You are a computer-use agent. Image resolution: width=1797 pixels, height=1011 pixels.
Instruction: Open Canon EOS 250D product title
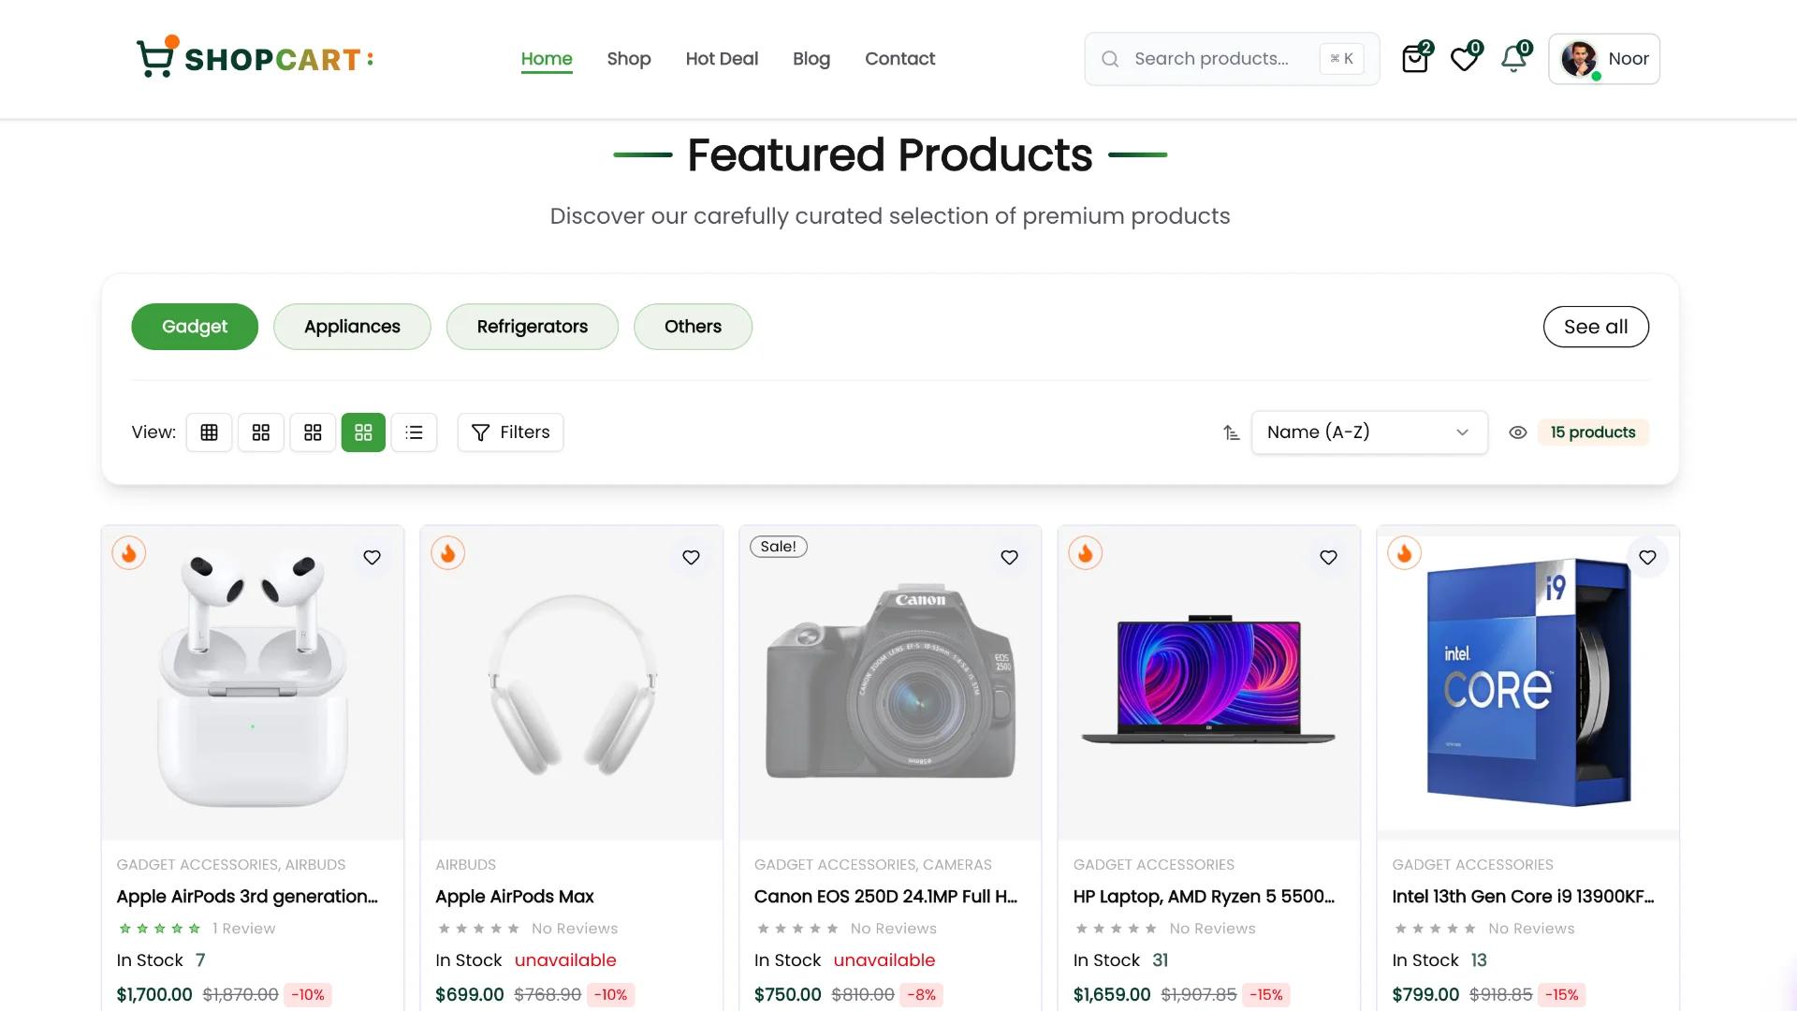(x=885, y=897)
